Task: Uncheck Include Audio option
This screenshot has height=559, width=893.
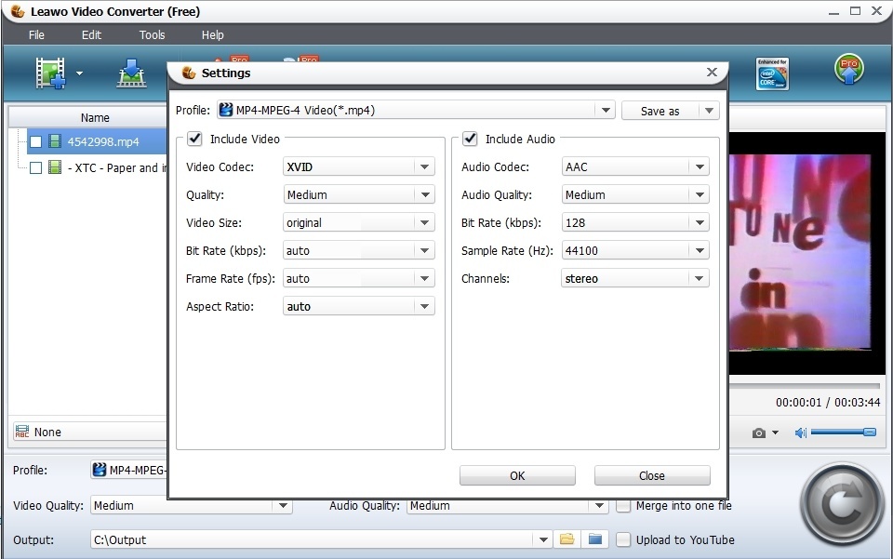Action: point(470,139)
